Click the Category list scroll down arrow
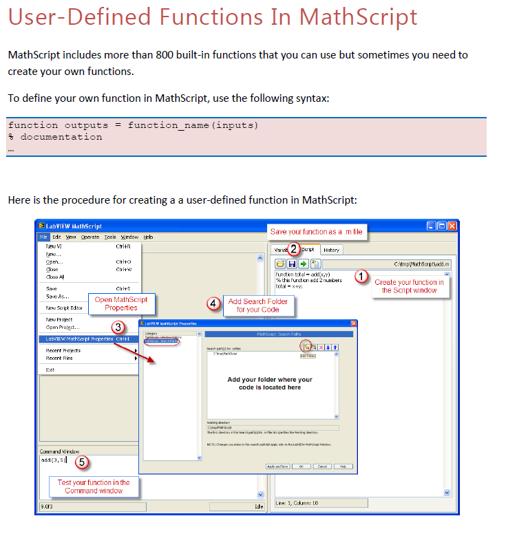 (x=199, y=458)
